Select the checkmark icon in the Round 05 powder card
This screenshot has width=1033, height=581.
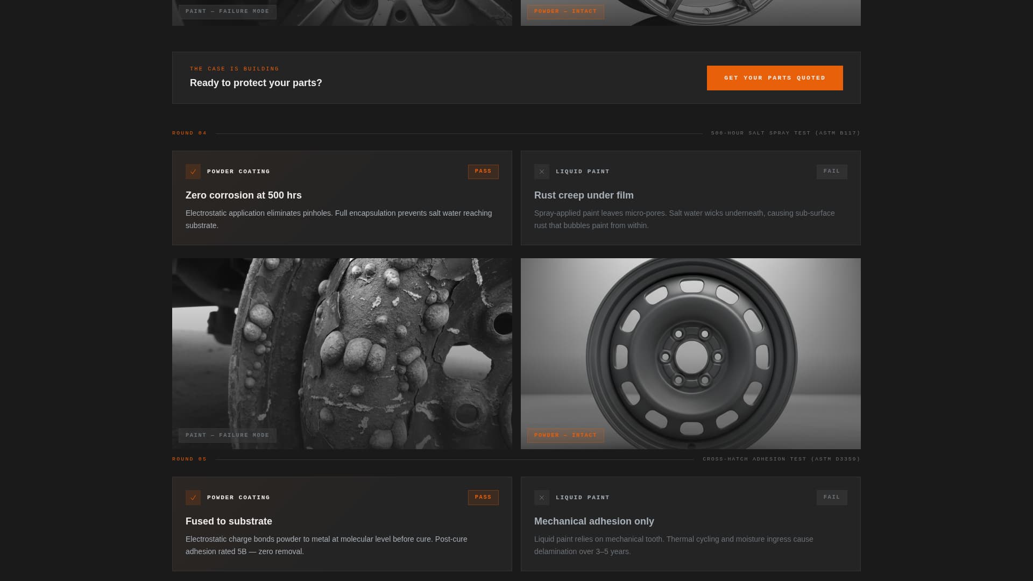point(193,498)
